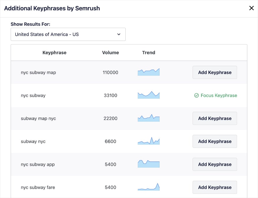View trend chart for nyc subway app
Image resolution: width=258 pixels, height=198 pixels.
pyautogui.click(x=149, y=164)
